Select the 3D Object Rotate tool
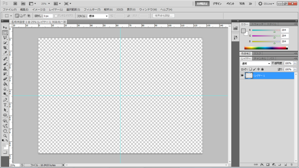This screenshot has width=299, height=168. (5, 121)
